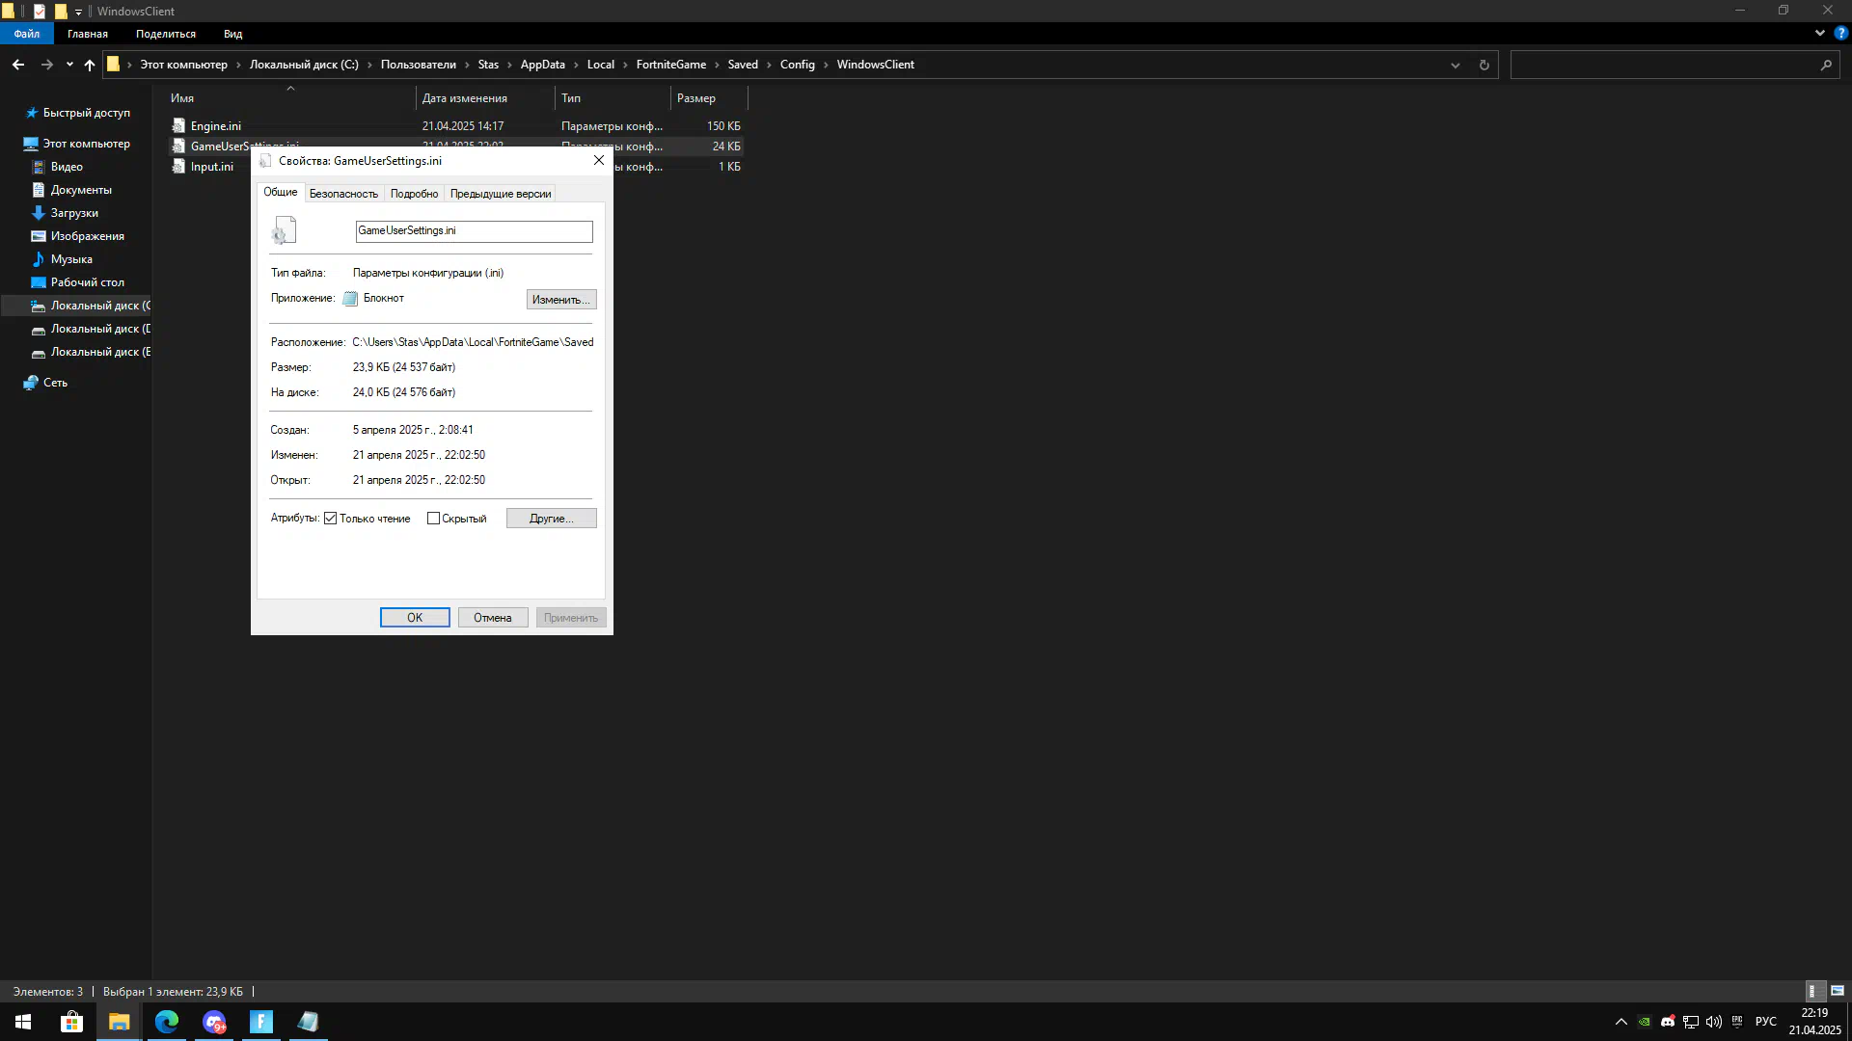
Task: Select the Engine.ini file
Action: pos(216,126)
